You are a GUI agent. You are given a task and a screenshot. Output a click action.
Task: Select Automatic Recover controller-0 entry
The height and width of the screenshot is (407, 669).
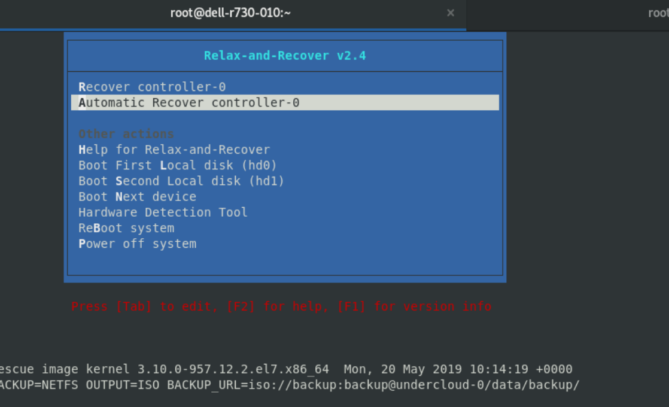[285, 102]
